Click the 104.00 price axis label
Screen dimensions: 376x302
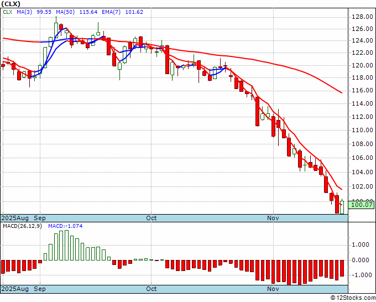pyautogui.click(x=362, y=172)
